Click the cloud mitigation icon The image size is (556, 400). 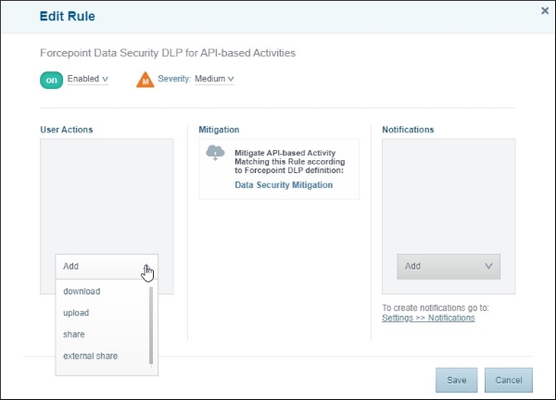(215, 154)
